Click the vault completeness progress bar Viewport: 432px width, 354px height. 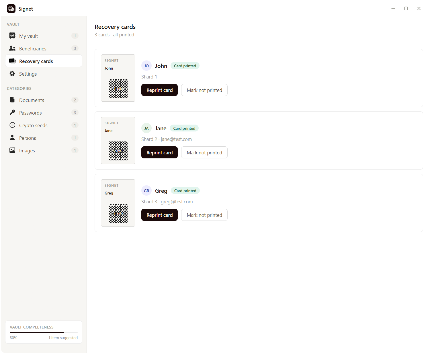(x=44, y=332)
